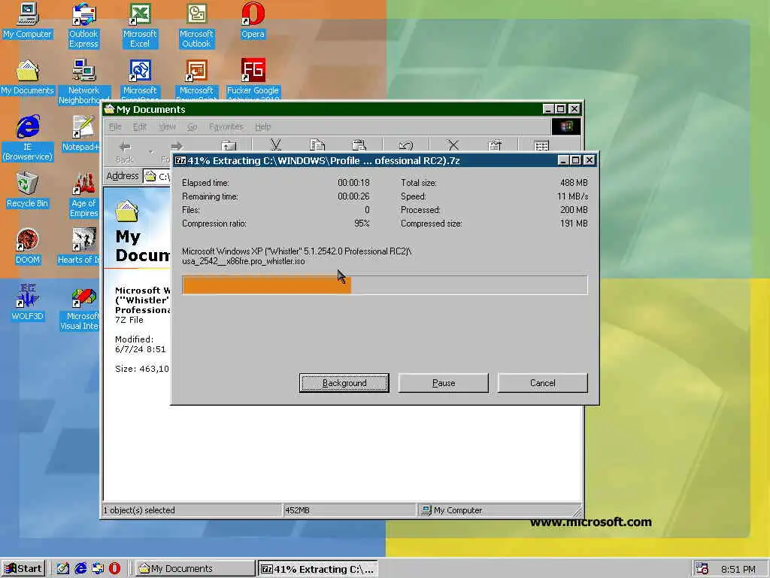Launch Opera from quick launch bar

[114, 568]
